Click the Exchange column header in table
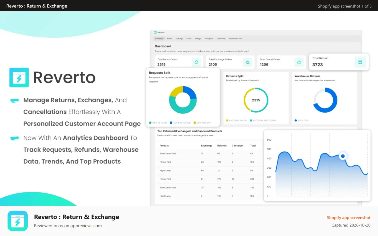The height and width of the screenshot is (236, 378). pyautogui.click(x=207, y=146)
